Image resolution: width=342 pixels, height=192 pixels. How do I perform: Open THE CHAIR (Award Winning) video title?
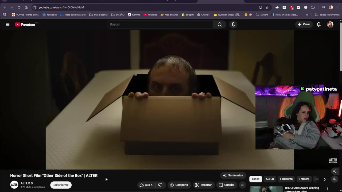pos(302,189)
